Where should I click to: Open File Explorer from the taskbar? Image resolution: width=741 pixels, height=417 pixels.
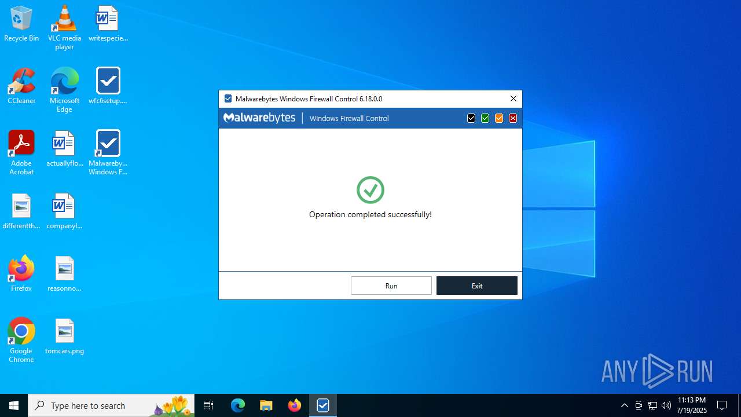pos(266,405)
